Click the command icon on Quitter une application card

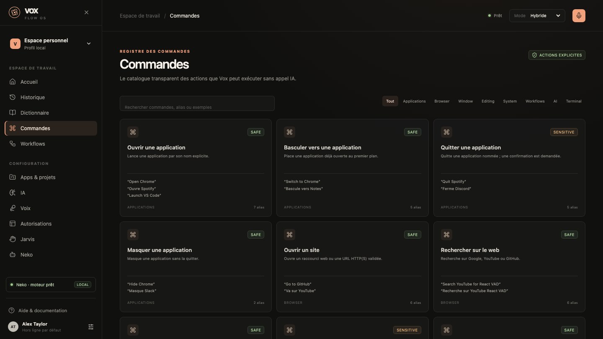point(446,132)
